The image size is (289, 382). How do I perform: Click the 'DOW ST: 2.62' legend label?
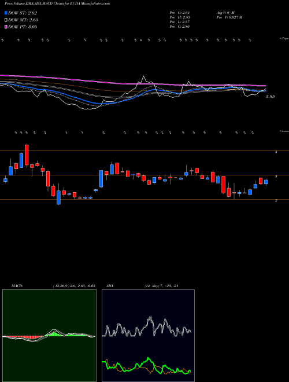[x=23, y=13]
